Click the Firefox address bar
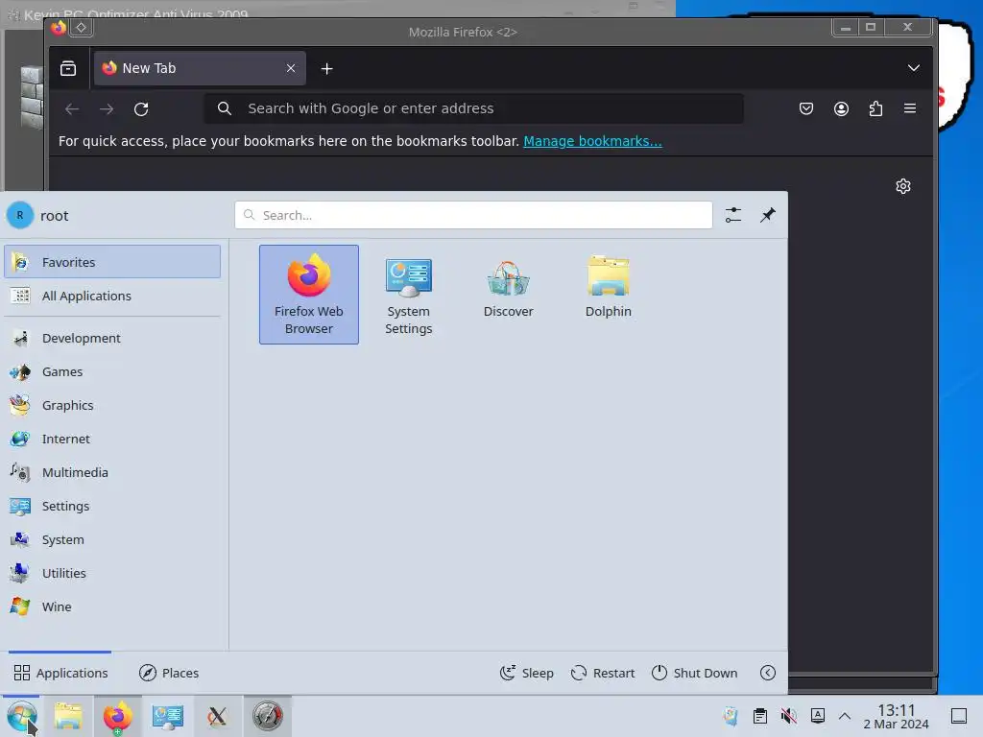This screenshot has height=737, width=983. click(x=474, y=108)
